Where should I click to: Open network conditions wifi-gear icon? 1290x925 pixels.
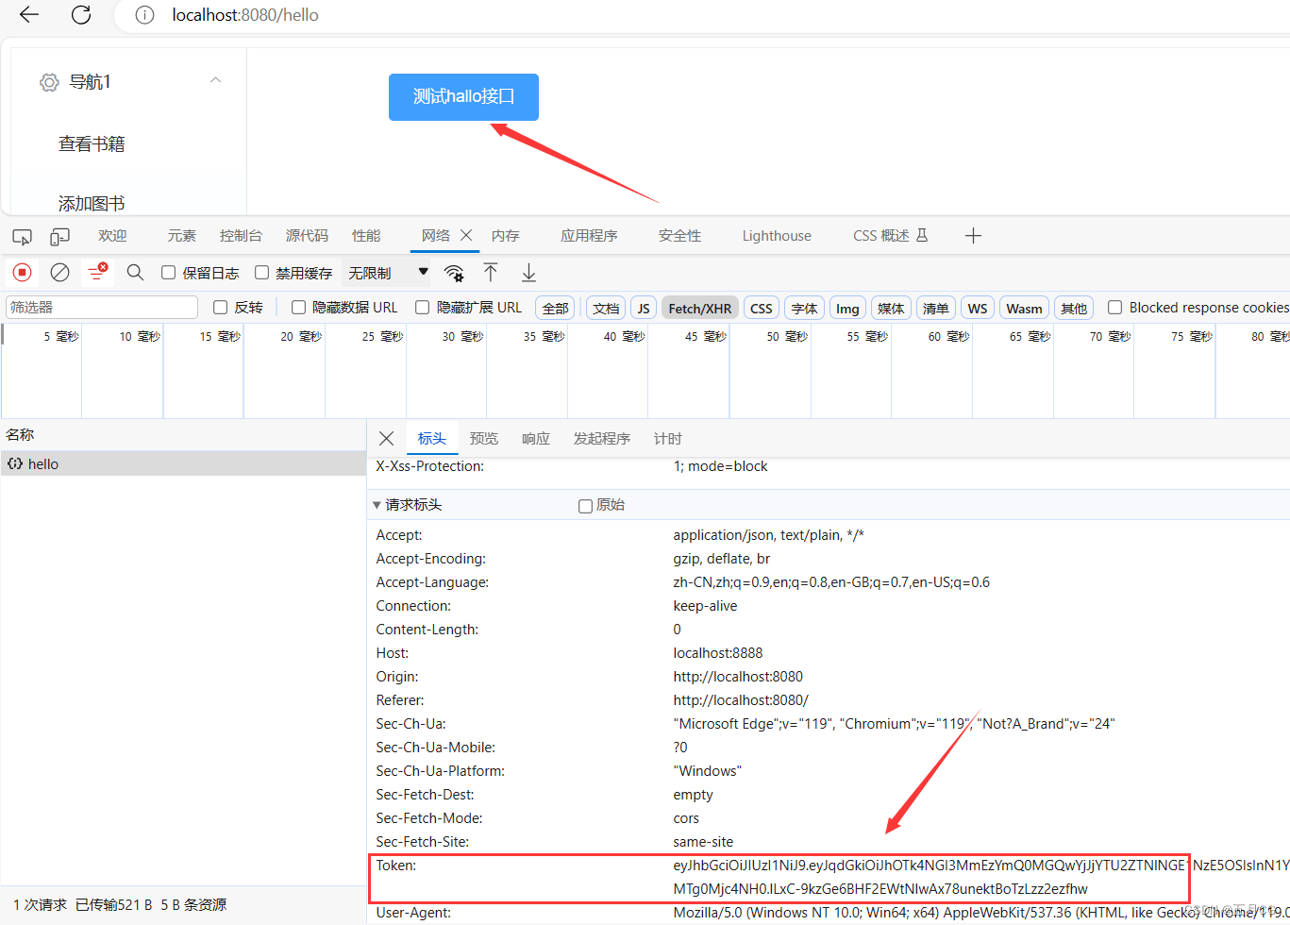(x=454, y=273)
